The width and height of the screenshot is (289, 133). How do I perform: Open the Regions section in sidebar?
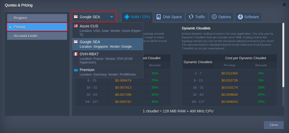coord(37,18)
